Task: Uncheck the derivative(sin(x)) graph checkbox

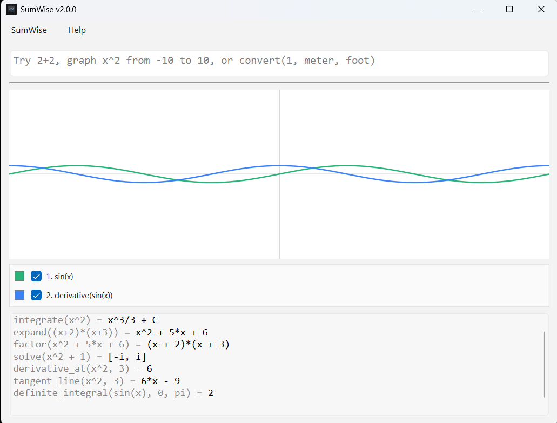Action: click(36, 295)
